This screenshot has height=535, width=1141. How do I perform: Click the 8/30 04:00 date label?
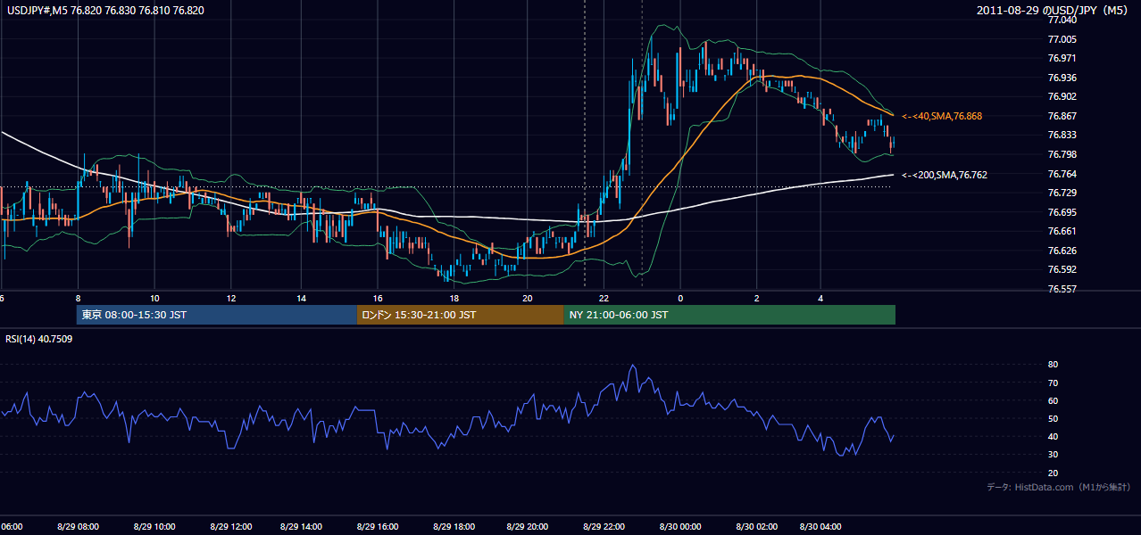click(822, 527)
